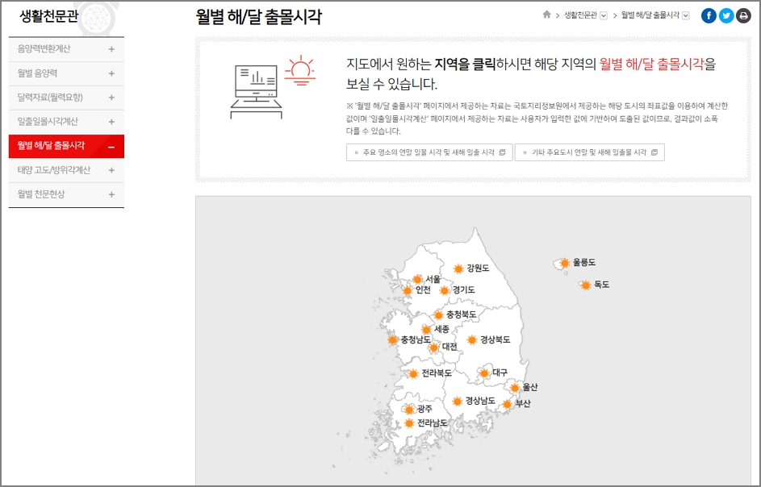The height and width of the screenshot is (487, 761).
Task: Click the 세종 sun marker
Action: pos(425,328)
